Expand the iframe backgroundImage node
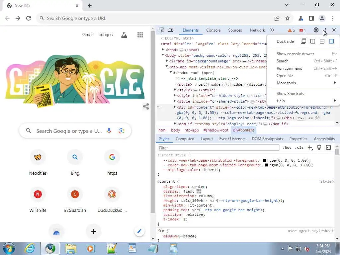The image size is (340, 255). click(167, 61)
